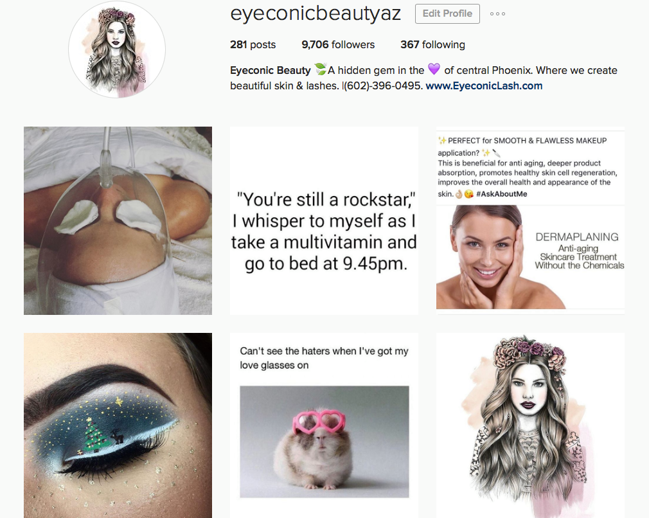Viewport: 649px width, 518px height.
Task: Click the purple heart emoji in bio
Action: tap(434, 69)
